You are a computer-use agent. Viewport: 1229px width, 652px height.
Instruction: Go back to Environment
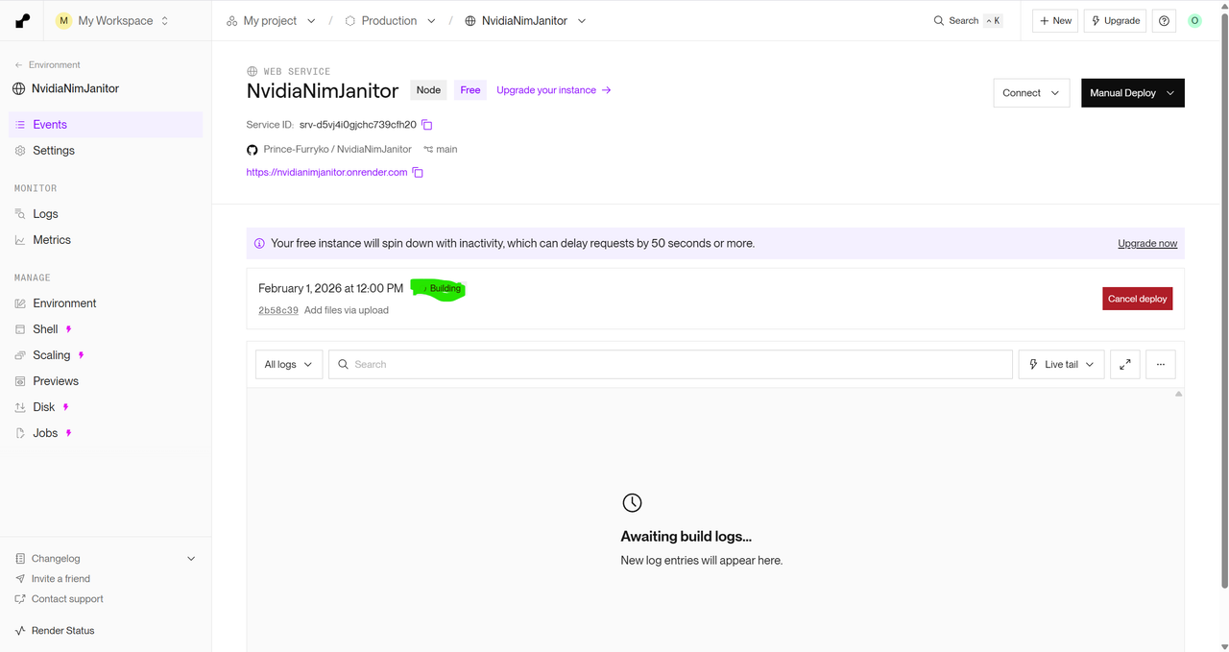[x=47, y=64]
